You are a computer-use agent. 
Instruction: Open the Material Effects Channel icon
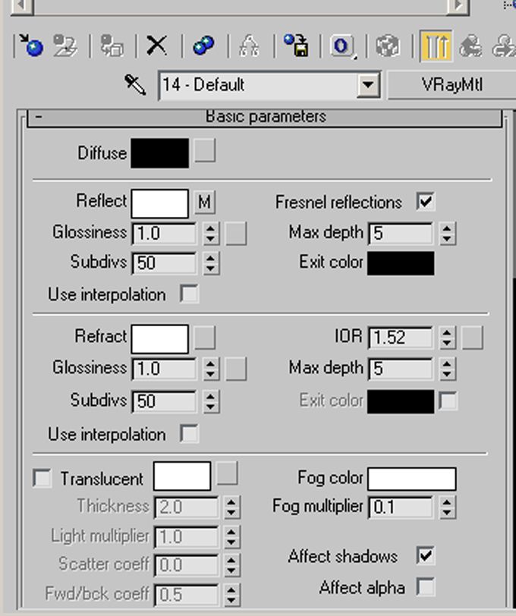(342, 46)
